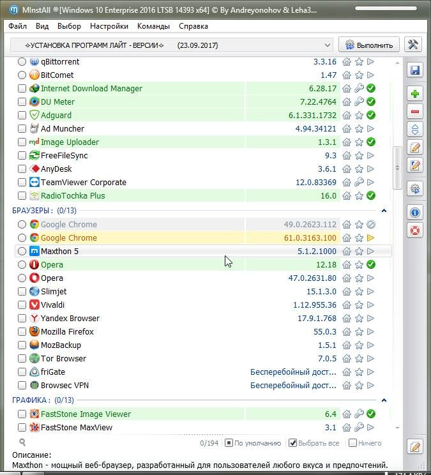Click the yellow play arrow in Chrome 61 row
The width and height of the screenshot is (431, 475).
[370, 237]
